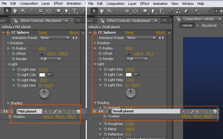Select the Pan Behind tool in the right window

(135, 11)
